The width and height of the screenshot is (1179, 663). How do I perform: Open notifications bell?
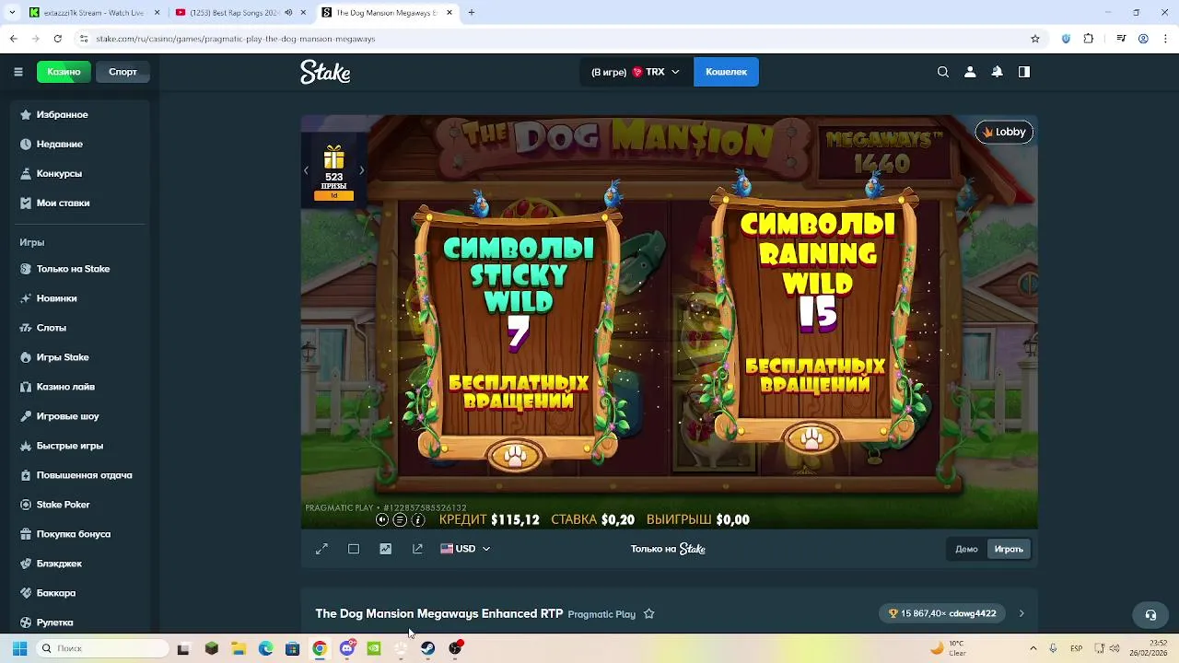[x=997, y=72]
